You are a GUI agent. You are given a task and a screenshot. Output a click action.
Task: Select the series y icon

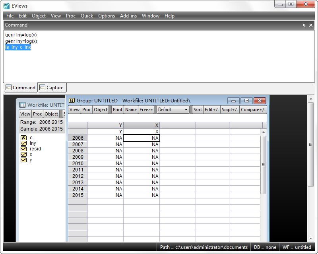point(30,160)
